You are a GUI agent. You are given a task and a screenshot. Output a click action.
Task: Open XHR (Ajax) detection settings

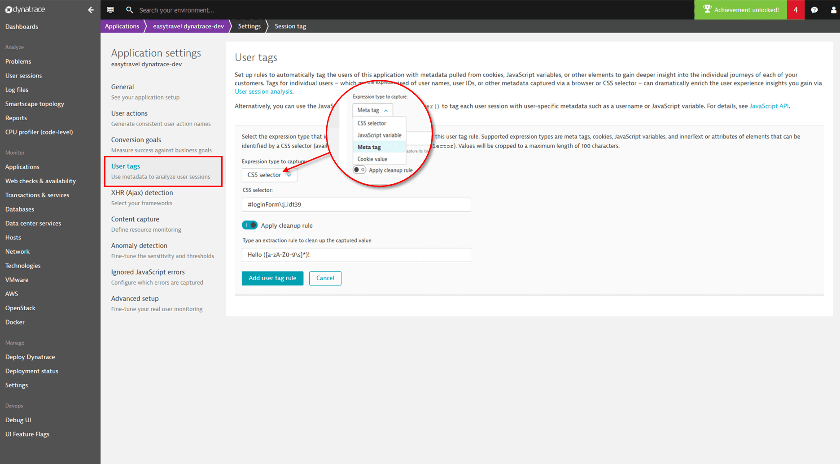point(142,192)
